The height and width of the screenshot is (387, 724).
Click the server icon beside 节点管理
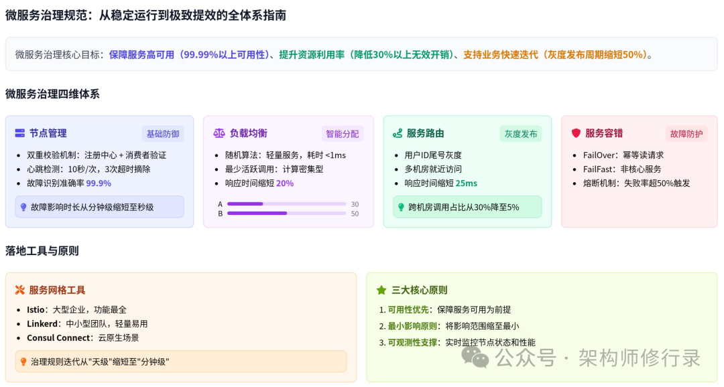pyautogui.click(x=20, y=133)
